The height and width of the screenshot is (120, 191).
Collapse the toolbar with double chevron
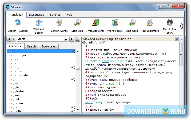coord(181,26)
